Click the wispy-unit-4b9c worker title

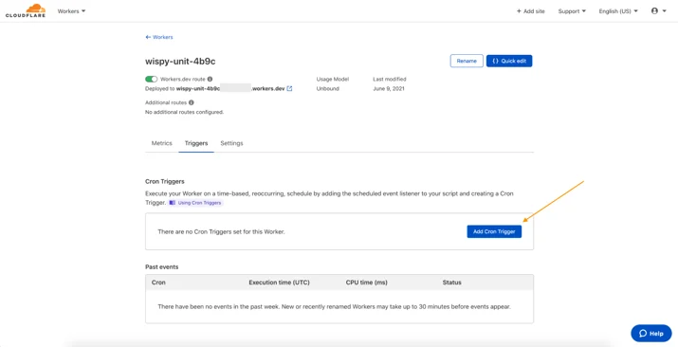click(180, 62)
